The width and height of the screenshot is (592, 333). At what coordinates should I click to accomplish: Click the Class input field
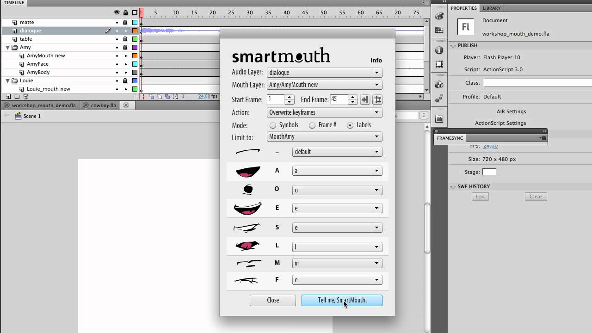538,83
